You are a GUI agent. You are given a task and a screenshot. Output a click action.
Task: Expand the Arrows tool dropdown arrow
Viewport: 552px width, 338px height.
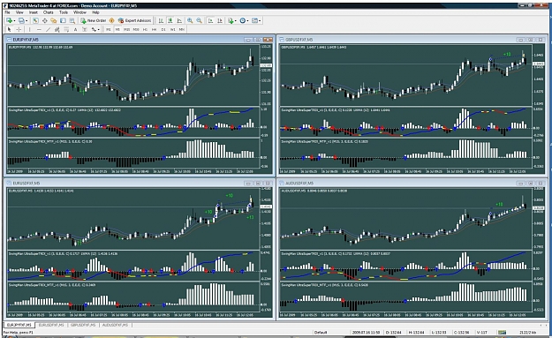coord(99,29)
